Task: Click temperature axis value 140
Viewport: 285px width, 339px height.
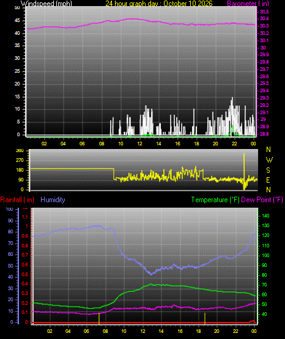Action: coord(265,216)
